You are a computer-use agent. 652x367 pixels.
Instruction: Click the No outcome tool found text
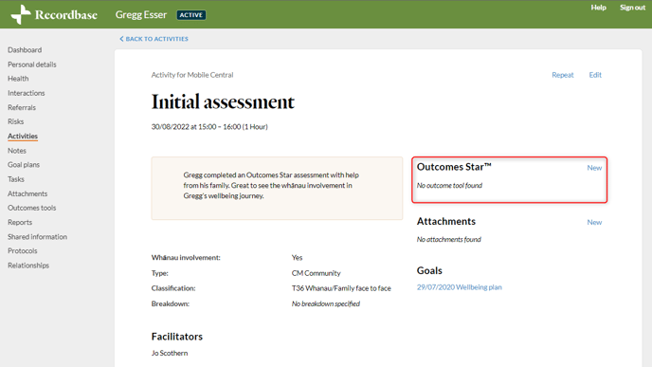pyautogui.click(x=449, y=186)
